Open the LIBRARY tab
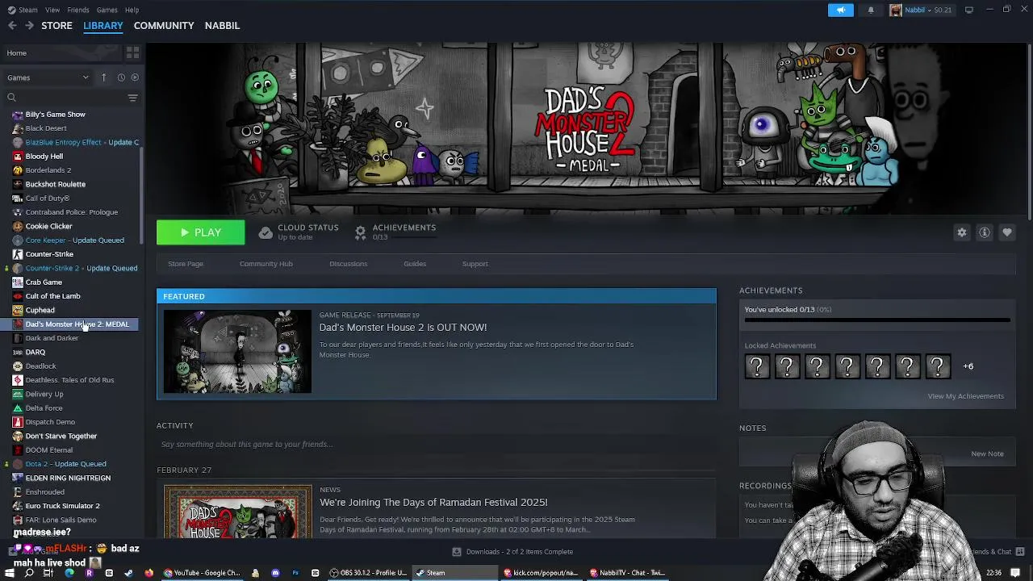1033x581 pixels. 103,26
